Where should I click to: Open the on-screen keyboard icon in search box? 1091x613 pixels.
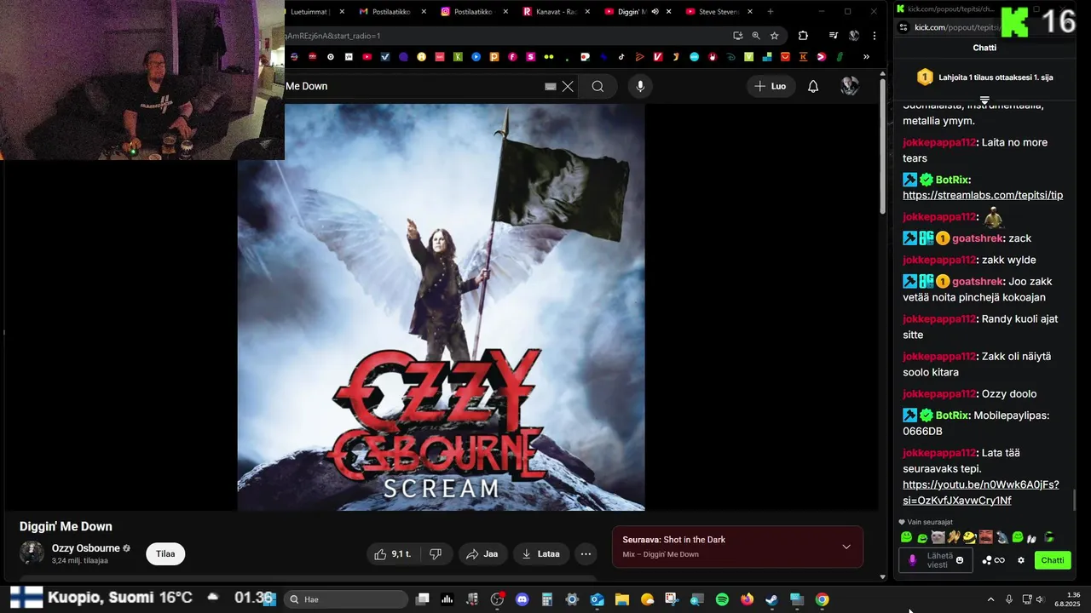[551, 86]
